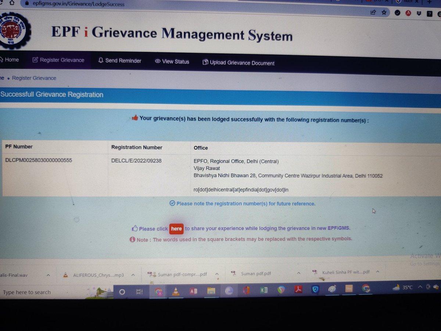Open Upload Grievance Document menu item
The image size is (441, 331).
point(239,63)
